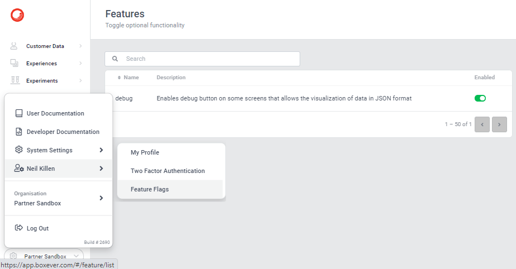Expand the Organisation Partner Sandbox arrow

point(101,198)
